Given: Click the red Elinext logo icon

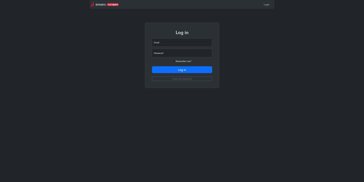Looking at the screenshot, I should pyautogui.click(x=93, y=4).
